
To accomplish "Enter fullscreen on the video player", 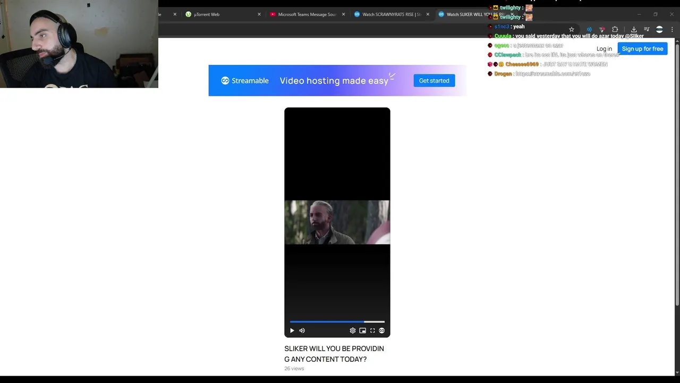I will [372, 330].
